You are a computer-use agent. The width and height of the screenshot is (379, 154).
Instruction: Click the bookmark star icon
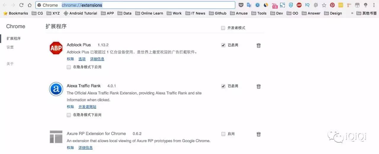(324, 5)
